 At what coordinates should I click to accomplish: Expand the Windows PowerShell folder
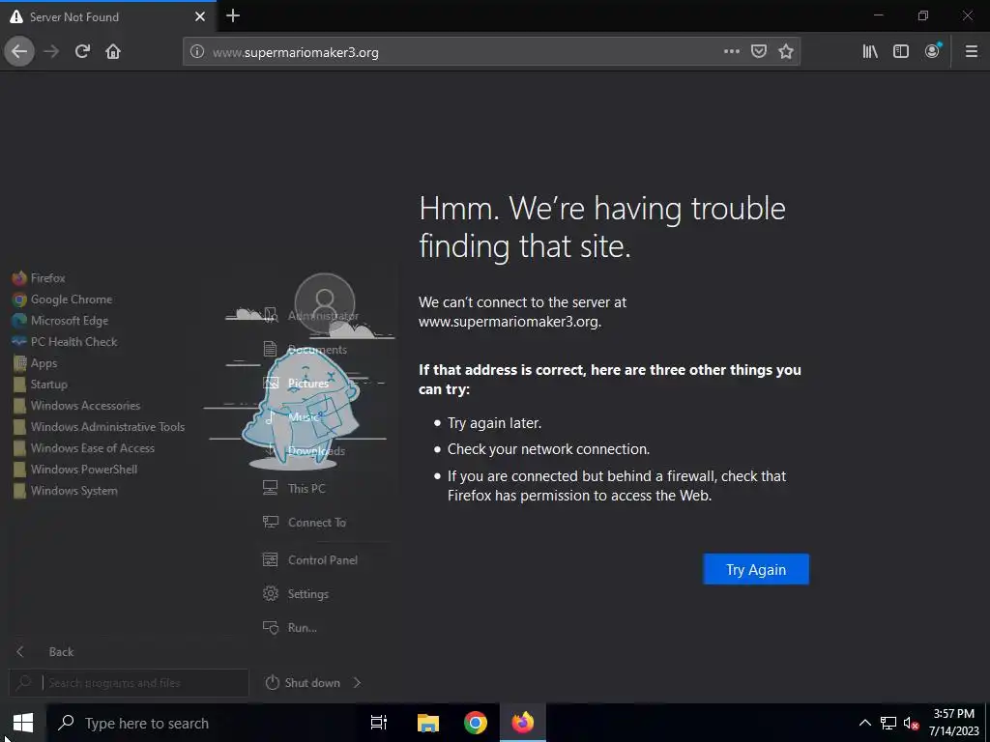point(75,470)
